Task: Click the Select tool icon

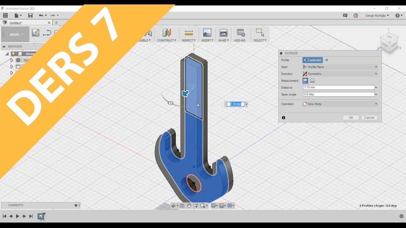Action: tap(260, 33)
